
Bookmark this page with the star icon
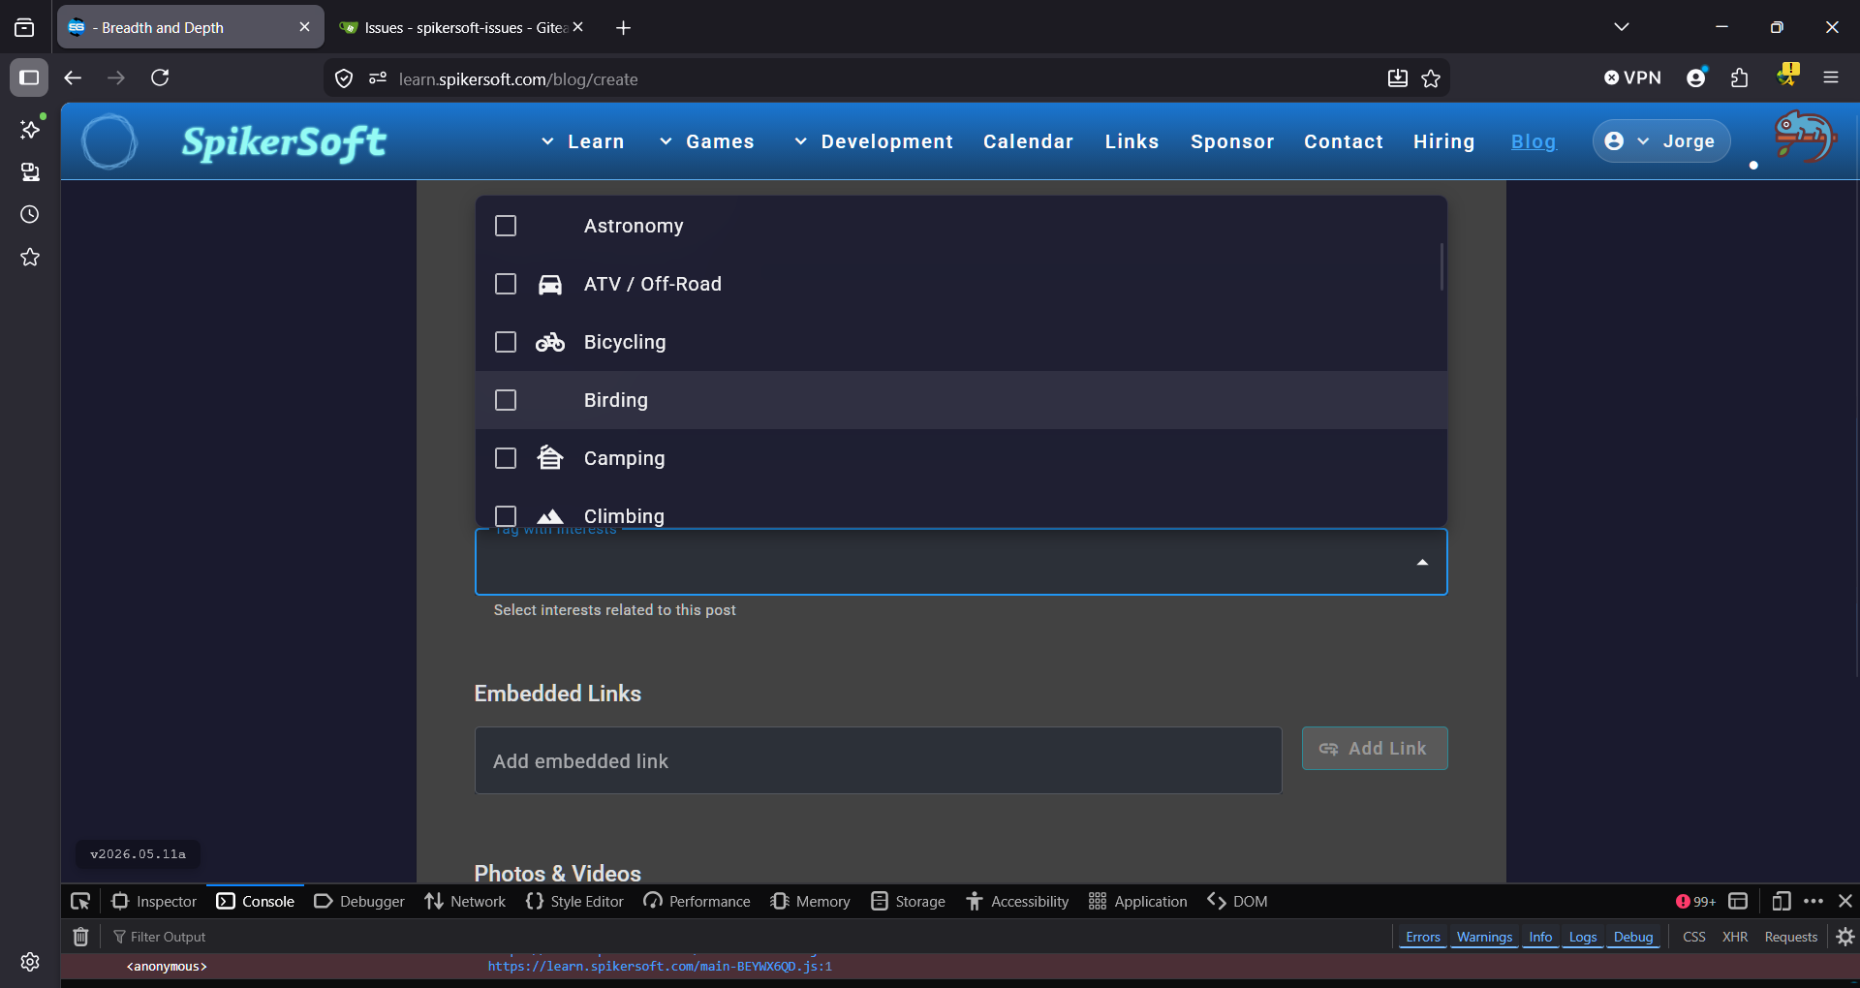pyautogui.click(x=1431, y=78)
